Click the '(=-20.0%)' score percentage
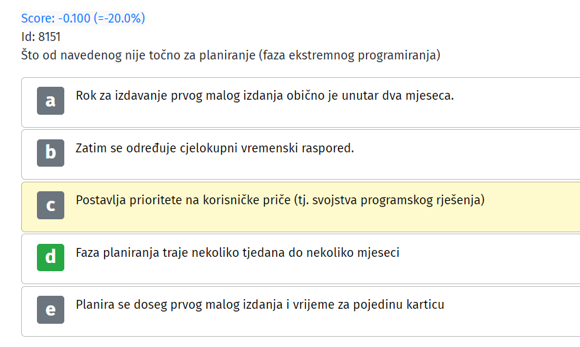Screen dimensions: 580x347 point(120,18)
